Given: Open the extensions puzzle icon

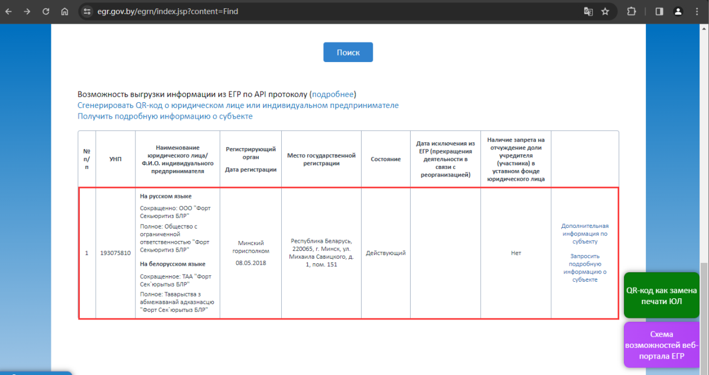Looking at the screenshot, I should tap(632, 11).
